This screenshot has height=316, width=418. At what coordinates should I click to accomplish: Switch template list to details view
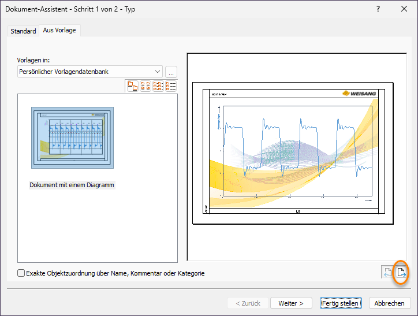pyautogui.click(x=171, y=86)
